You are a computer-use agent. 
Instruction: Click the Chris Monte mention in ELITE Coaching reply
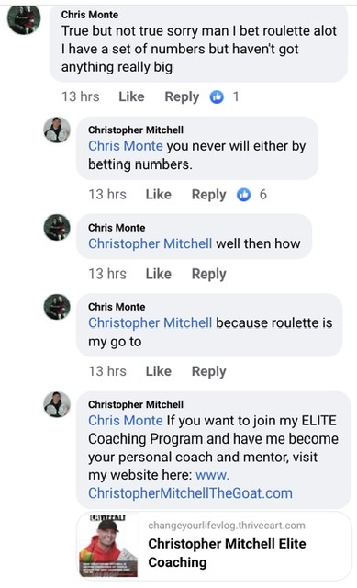[x=126, y=421]
